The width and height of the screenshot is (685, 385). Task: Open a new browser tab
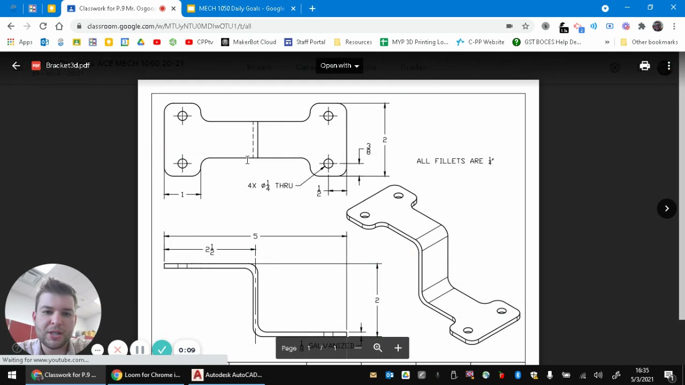[313, 9]
